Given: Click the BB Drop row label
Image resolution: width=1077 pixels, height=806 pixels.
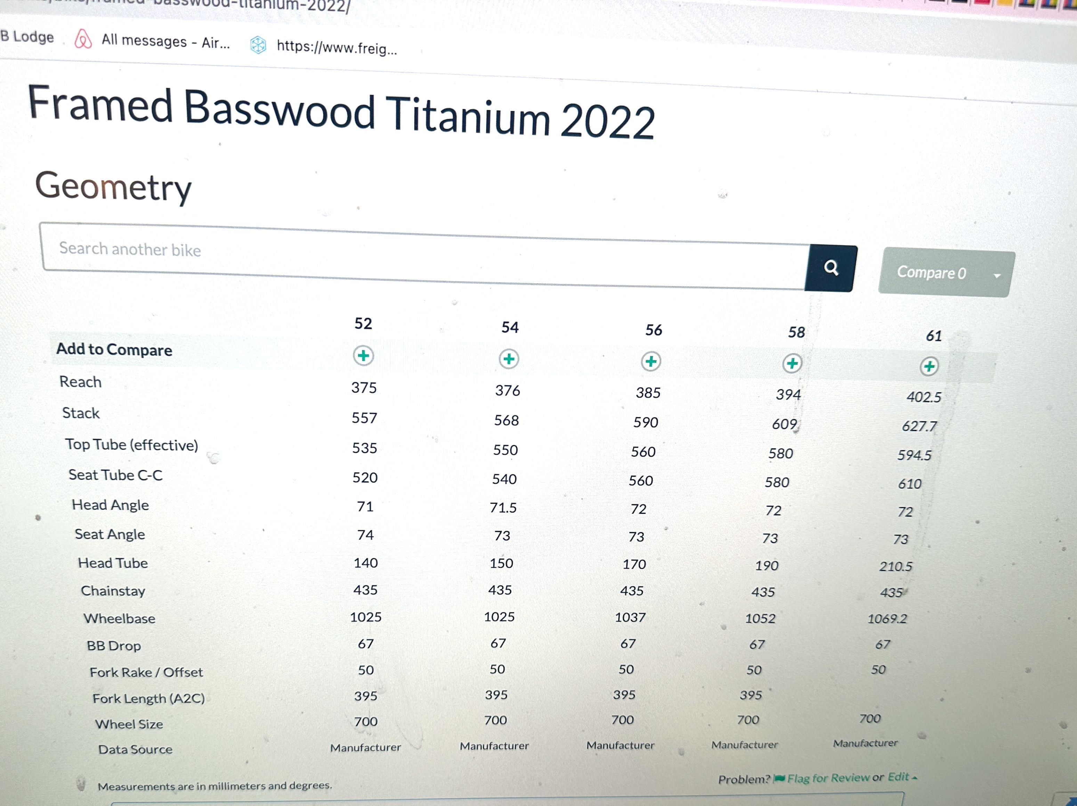Looking at the screenshot, I should 113,646.
